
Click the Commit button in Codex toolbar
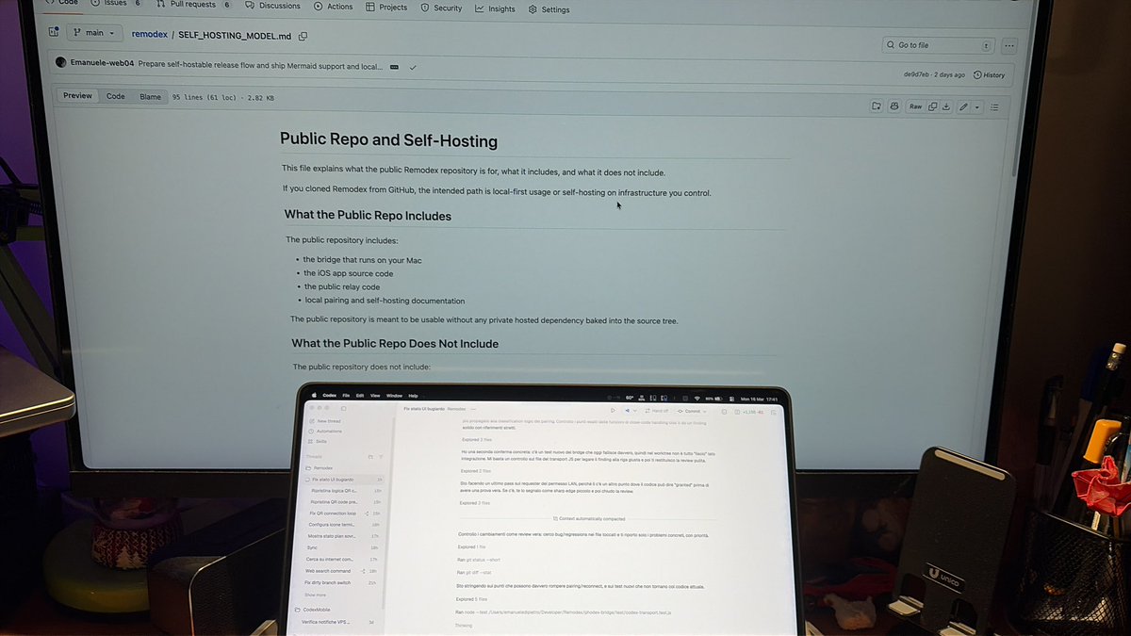tap(693, 411)
